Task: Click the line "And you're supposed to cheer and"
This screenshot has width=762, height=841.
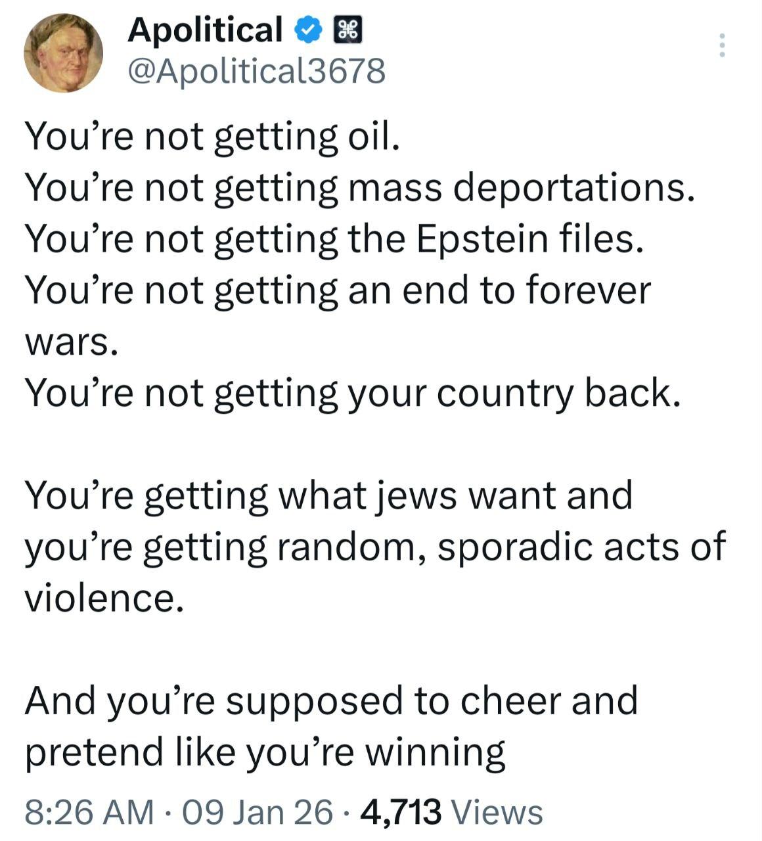Action: click(331, 700)
